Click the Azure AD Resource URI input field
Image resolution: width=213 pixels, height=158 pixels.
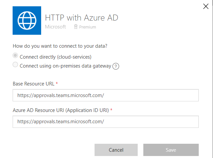pyautogui.click(x=106, y=122)
